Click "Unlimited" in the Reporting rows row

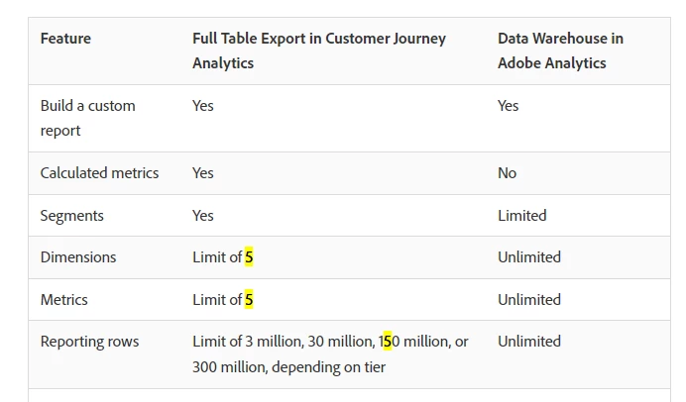pos(529,342)
